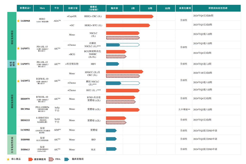Screen dimensions: 246x164
Task: Click the 病毒感染 category label
Action: coord(12,64)
